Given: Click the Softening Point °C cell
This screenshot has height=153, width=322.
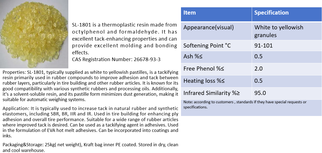Looking at the screenshot, I should [x=207, y=45].
